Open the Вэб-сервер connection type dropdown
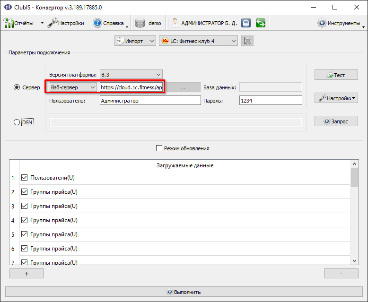This screenshot has width=368, height=302. (73, 87)
